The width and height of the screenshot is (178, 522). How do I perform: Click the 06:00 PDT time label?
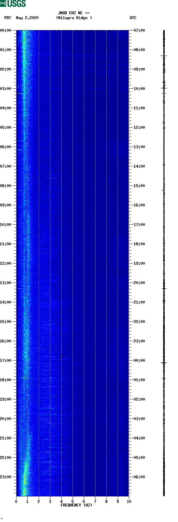(5, 147)
